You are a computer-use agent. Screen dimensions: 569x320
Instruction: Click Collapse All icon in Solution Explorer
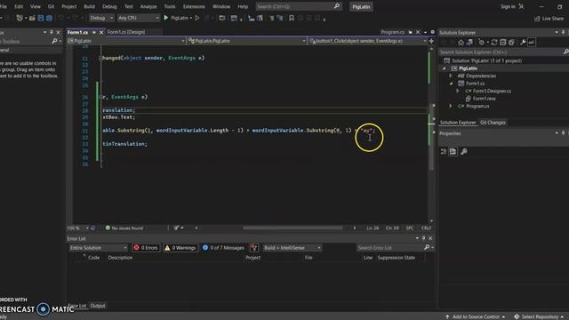coord(503,43)
